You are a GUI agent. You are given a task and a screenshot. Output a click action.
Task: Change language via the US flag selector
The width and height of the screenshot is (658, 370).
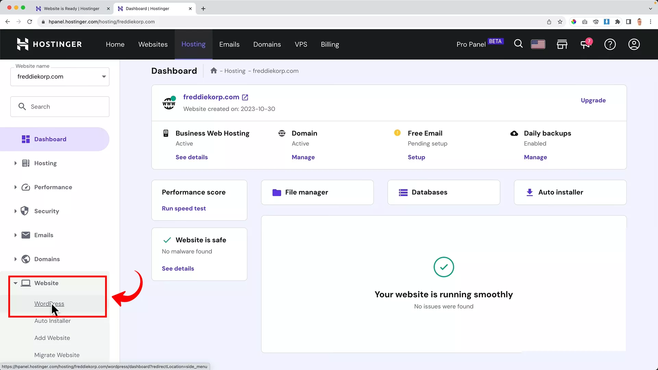click(538, 44)
